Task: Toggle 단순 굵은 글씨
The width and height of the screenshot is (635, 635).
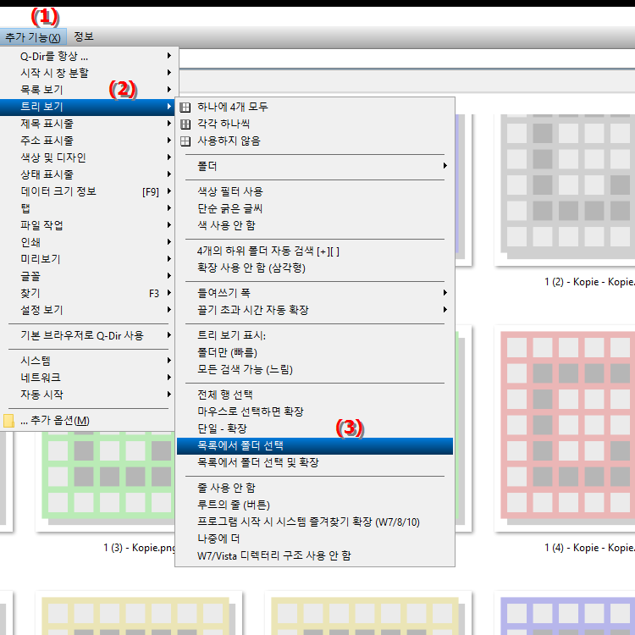Action: click(x=315, y=208)
